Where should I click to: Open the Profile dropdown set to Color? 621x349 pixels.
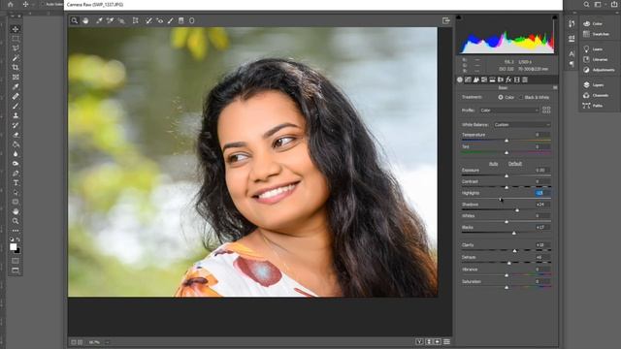point(508,110)
